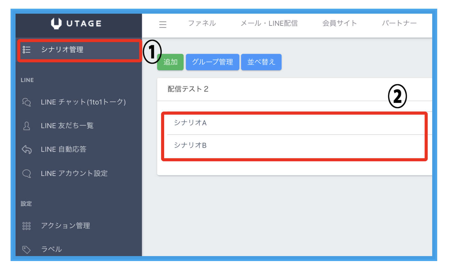
Task: Click the label tag icon
Action: tap(26, 250)
